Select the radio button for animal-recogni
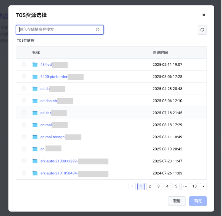The image size is (222, 216). click(x=24, y=137)
